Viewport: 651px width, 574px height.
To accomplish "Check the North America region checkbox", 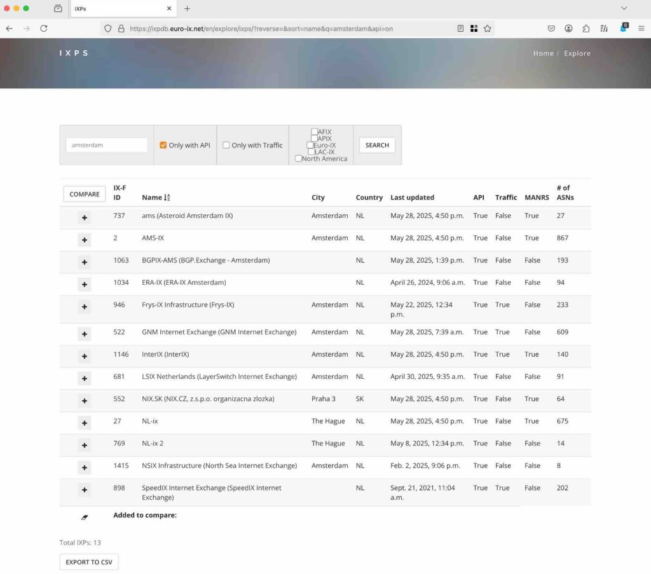I will coord(298,158).
